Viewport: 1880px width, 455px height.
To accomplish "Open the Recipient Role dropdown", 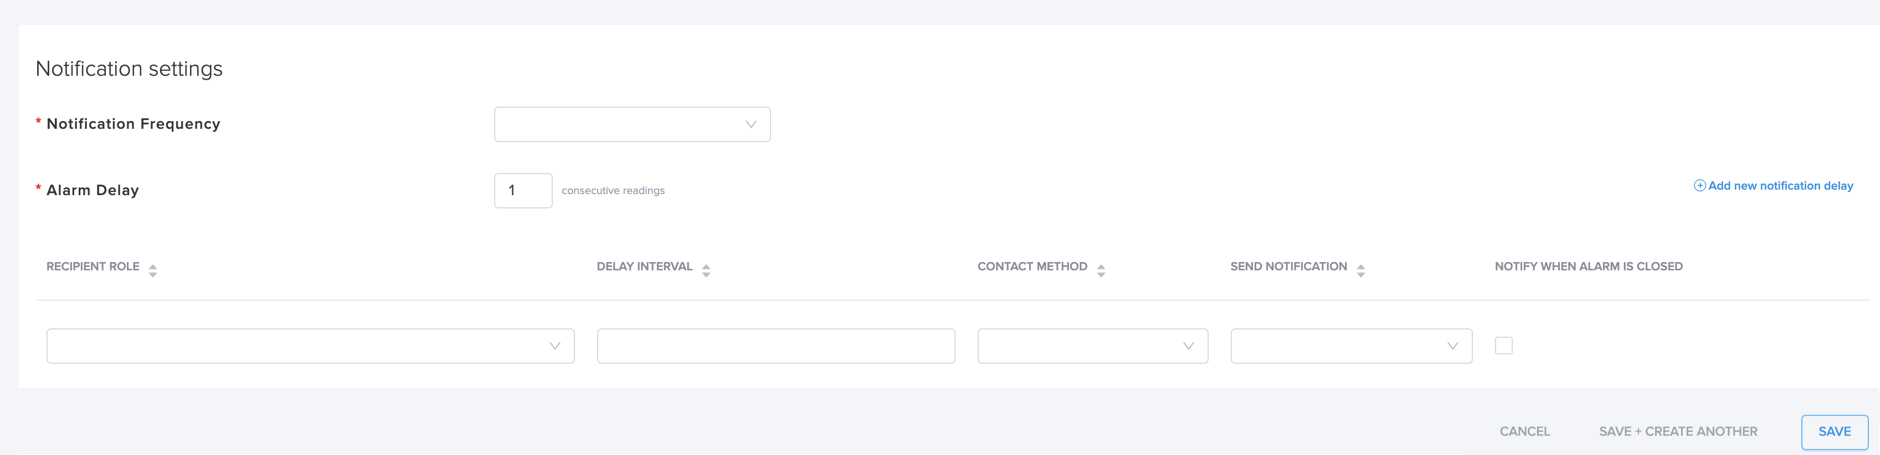I will (310, 346).
